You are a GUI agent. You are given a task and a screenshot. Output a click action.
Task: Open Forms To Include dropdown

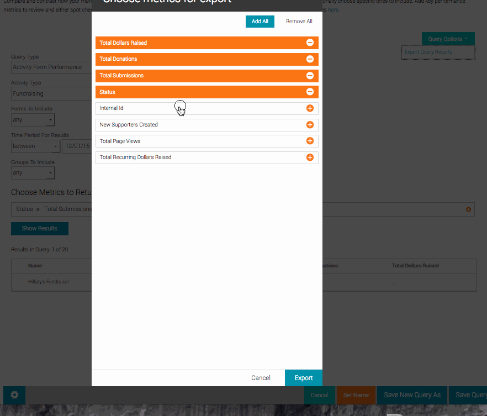point(33,120)
